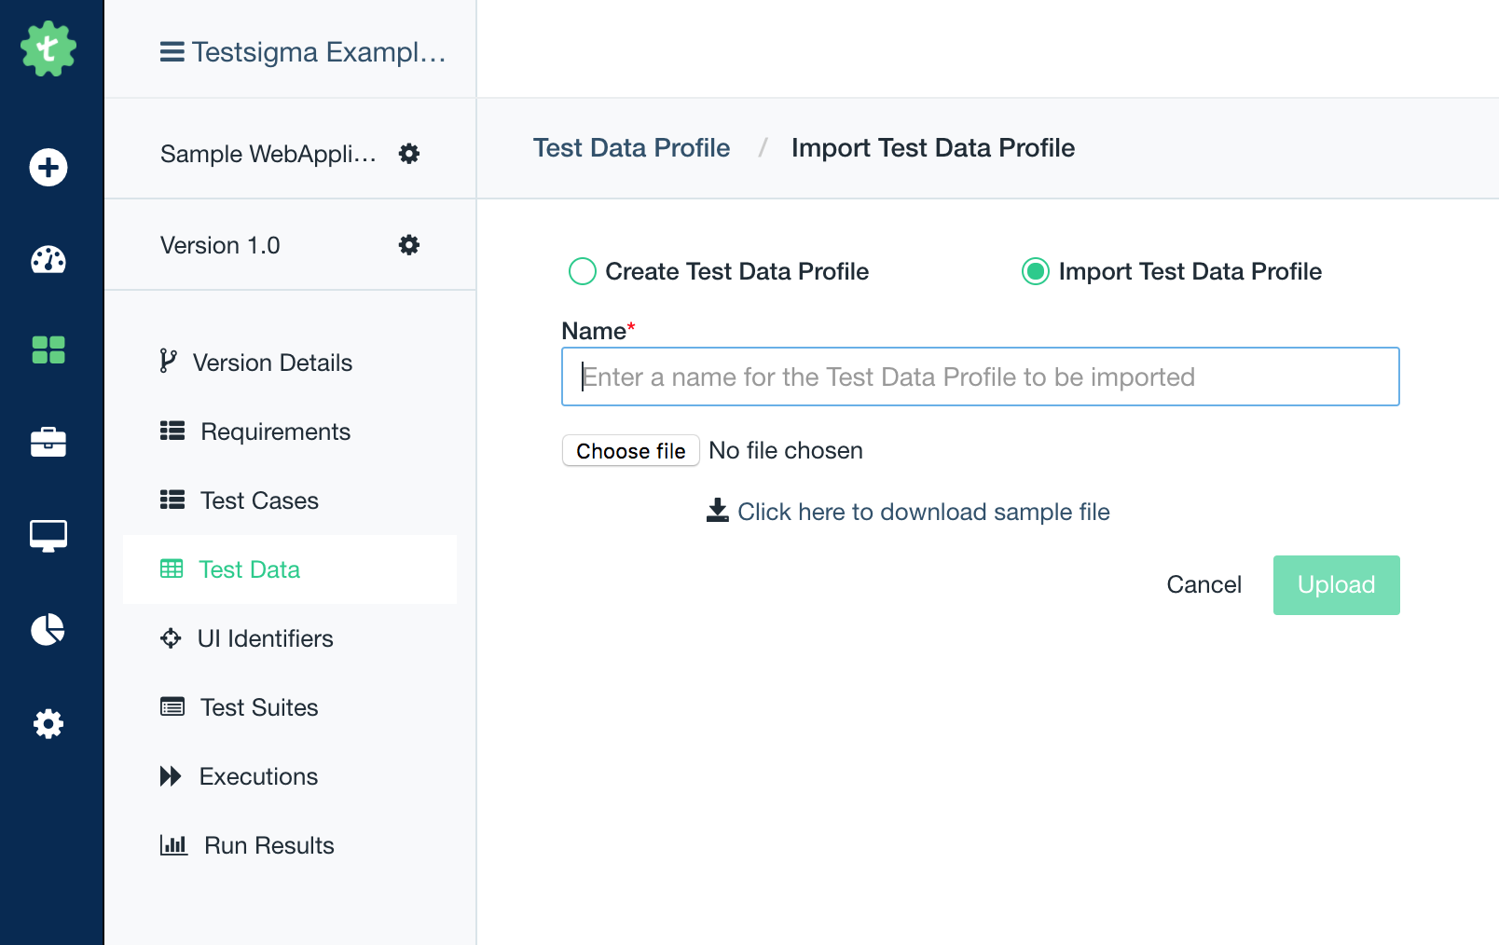
Task: Open the settings gear in sidebar
Action: pos(48,724)
